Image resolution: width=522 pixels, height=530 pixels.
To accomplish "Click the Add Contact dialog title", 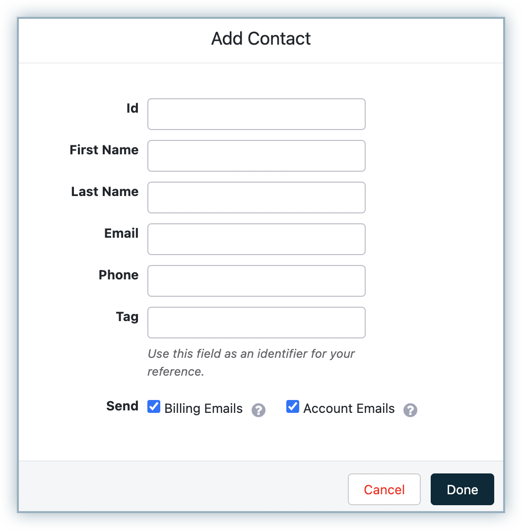I will pyautogui.click(x=261, y=39).
